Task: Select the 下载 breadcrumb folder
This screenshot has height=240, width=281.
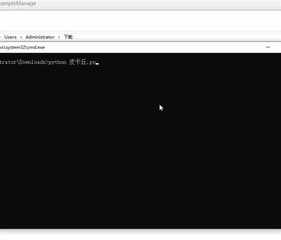Action: click(68, 37)
